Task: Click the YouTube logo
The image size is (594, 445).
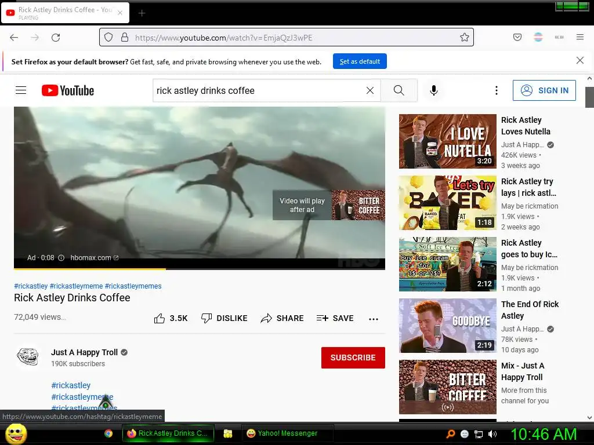Action: point(68,90)
